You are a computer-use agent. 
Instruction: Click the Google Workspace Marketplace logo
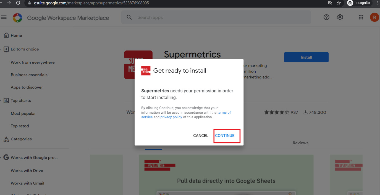17,18
